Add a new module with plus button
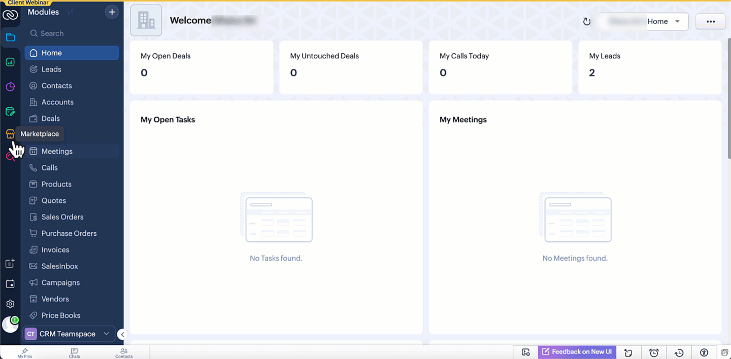 (112, 12)
